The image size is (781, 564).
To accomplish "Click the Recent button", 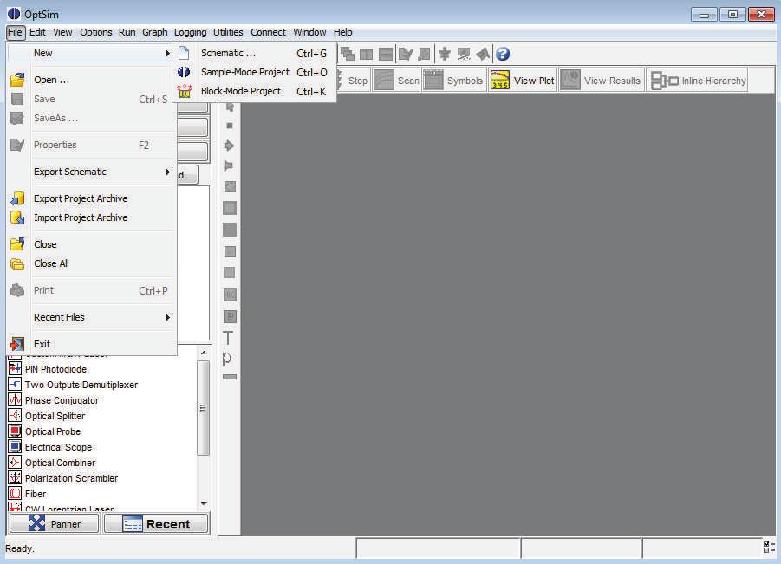I will click(x=156, y=523).
